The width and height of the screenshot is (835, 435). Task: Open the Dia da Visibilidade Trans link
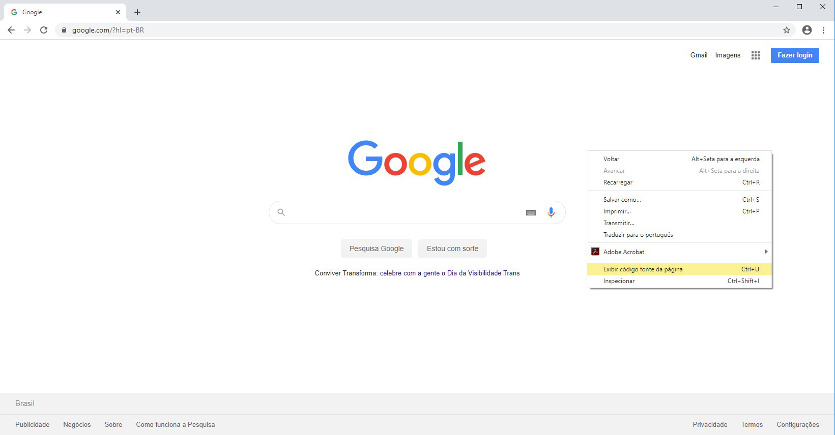click(450, 273)
